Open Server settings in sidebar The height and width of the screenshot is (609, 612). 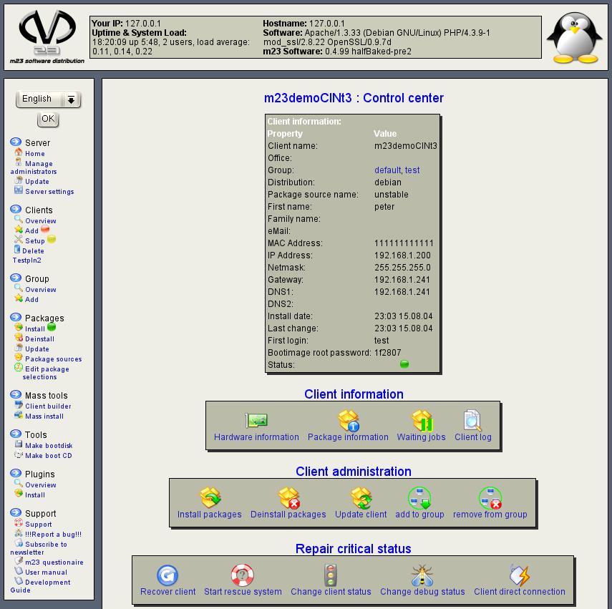click(x=49, y=192)
